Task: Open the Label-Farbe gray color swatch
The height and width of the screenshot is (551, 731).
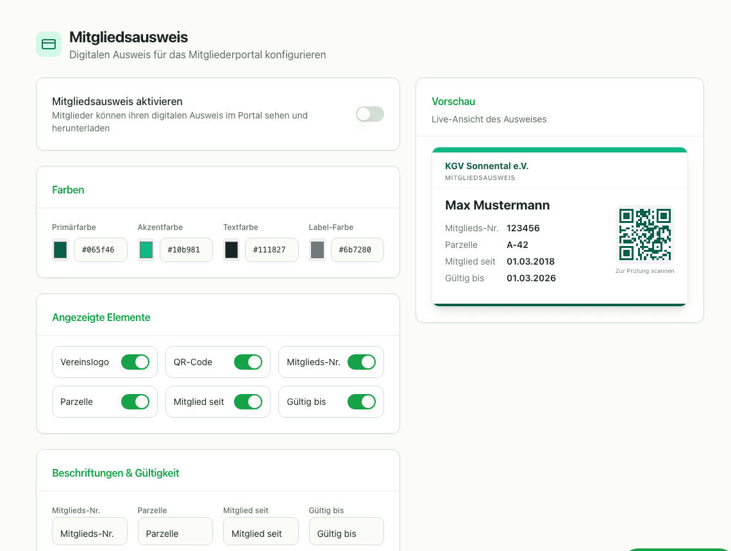Action: click(x=317, y=250)
